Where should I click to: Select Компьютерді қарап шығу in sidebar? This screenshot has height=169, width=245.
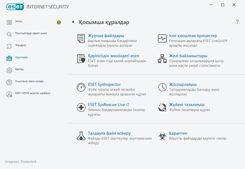pyautogui.click(x=31, y=33)
